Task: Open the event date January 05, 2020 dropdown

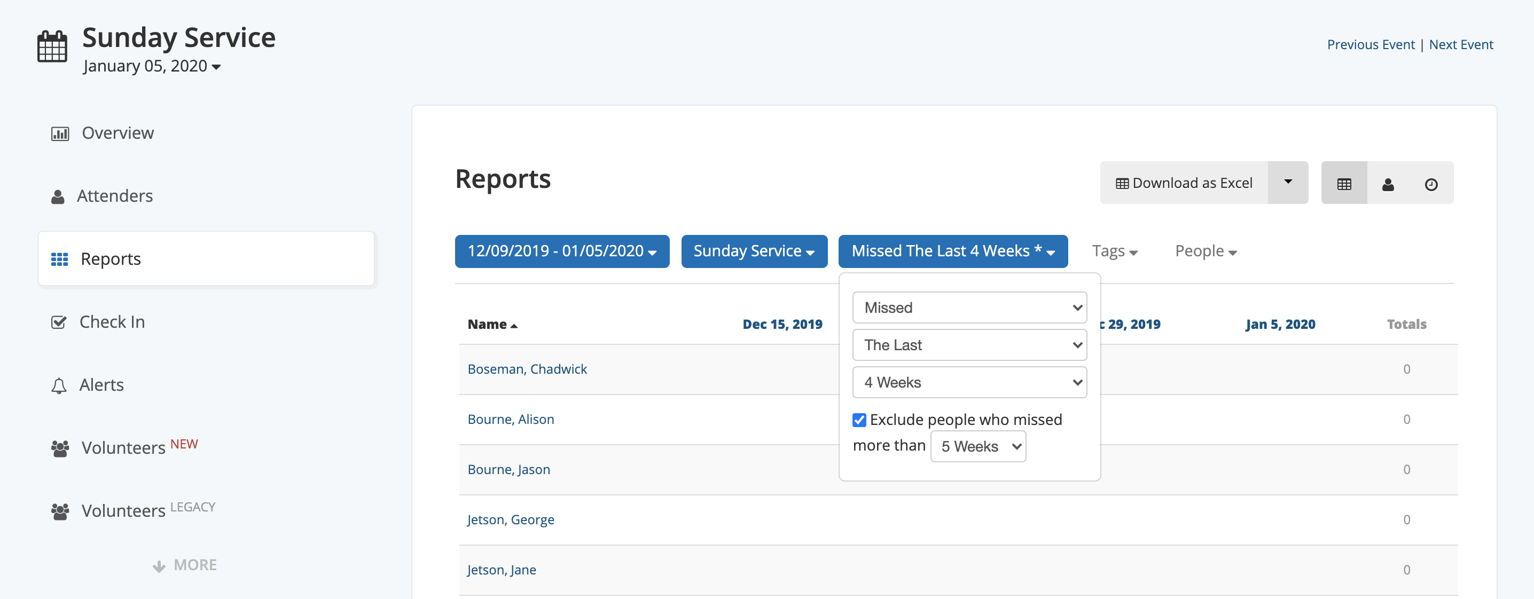Action: [152, 66]
